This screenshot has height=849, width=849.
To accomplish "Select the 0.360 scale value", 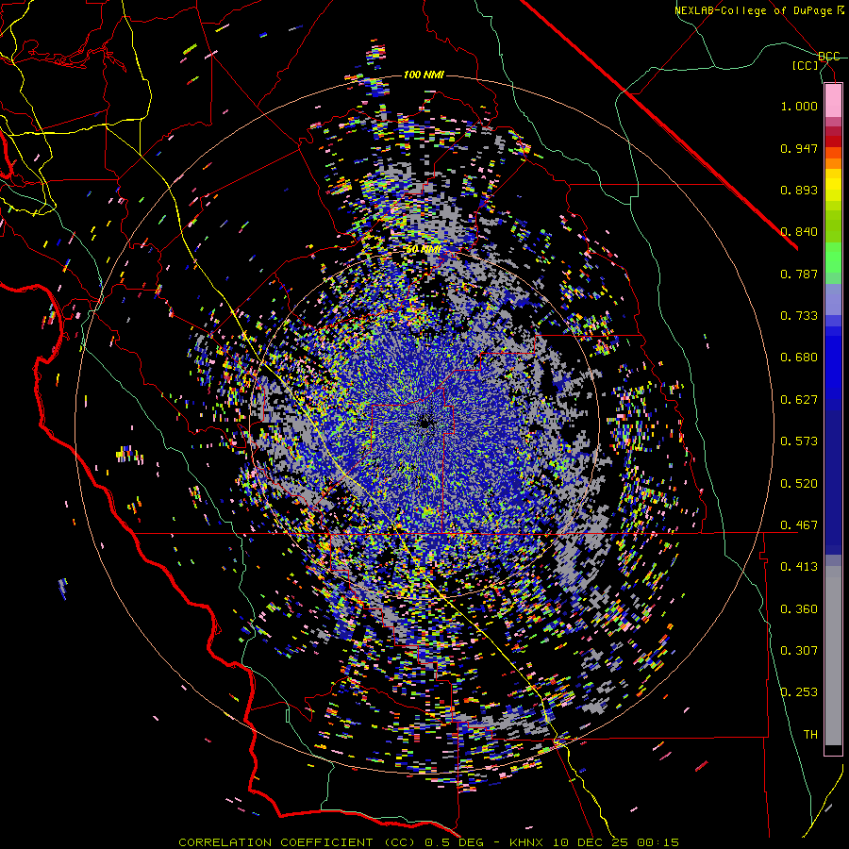I will click(799, 609).
